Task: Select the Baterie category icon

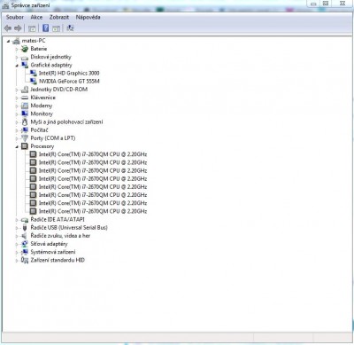Action: point(25,49)
